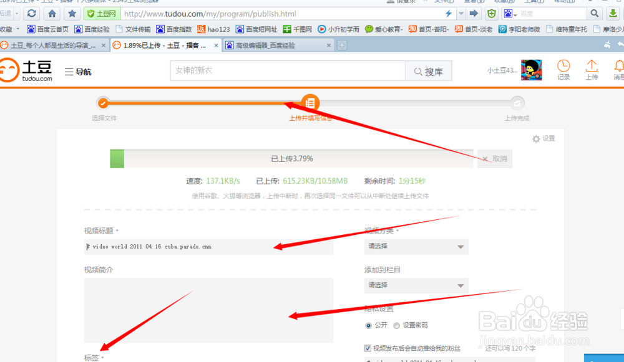Click the 上传并填写信息 step marker
Viewport: 624px width, 362px height.
point(310,103)
